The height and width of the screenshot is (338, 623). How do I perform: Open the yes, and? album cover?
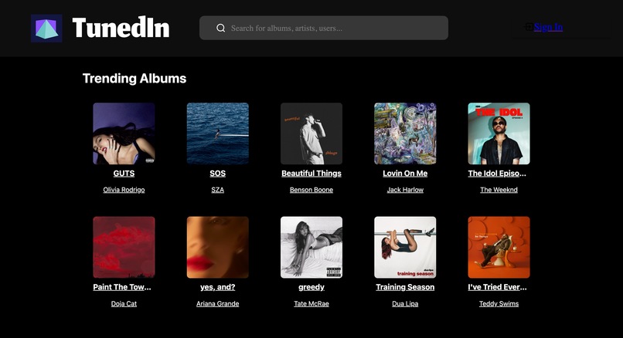tap(218, 247)
